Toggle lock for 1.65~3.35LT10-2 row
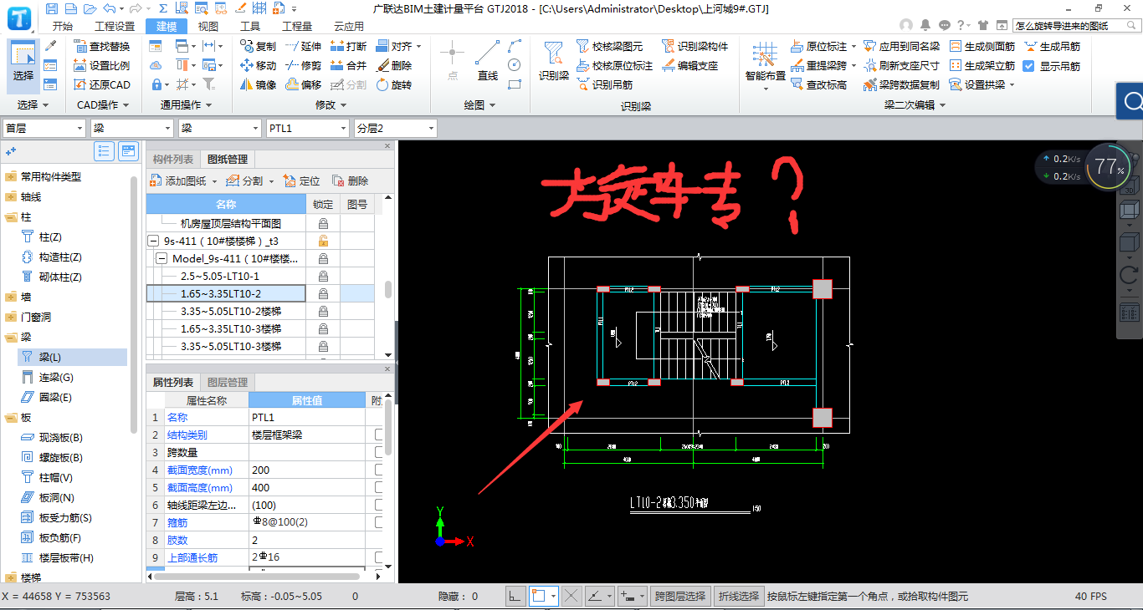 pyautogui.click(x=323, y=293)
